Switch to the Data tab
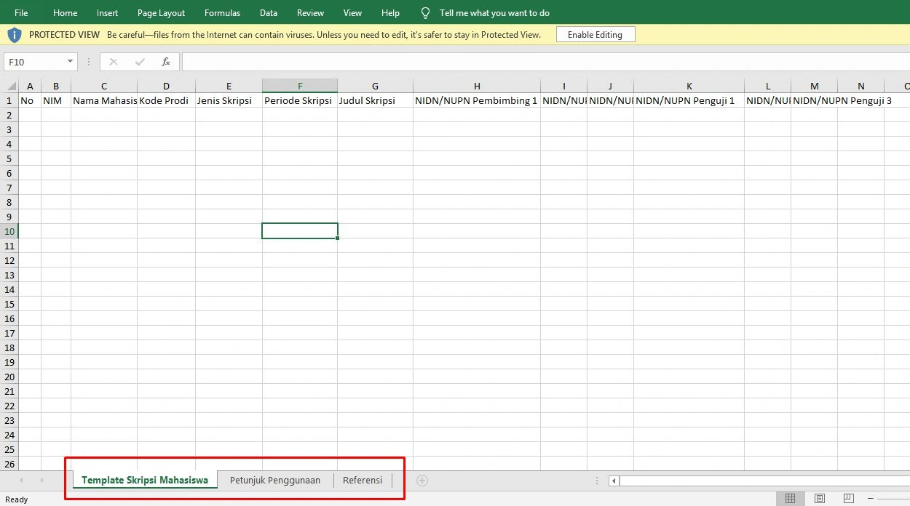Image resolution: width=910 pixels, height=506 pixels. coord(269,13)
